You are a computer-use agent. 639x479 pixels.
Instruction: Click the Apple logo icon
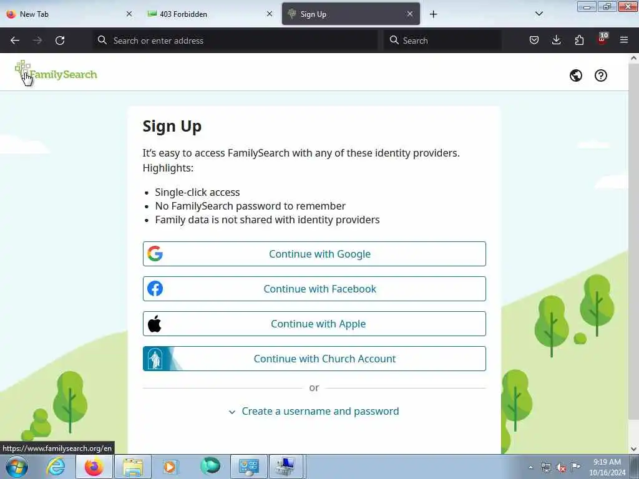[x=155, y=324]
